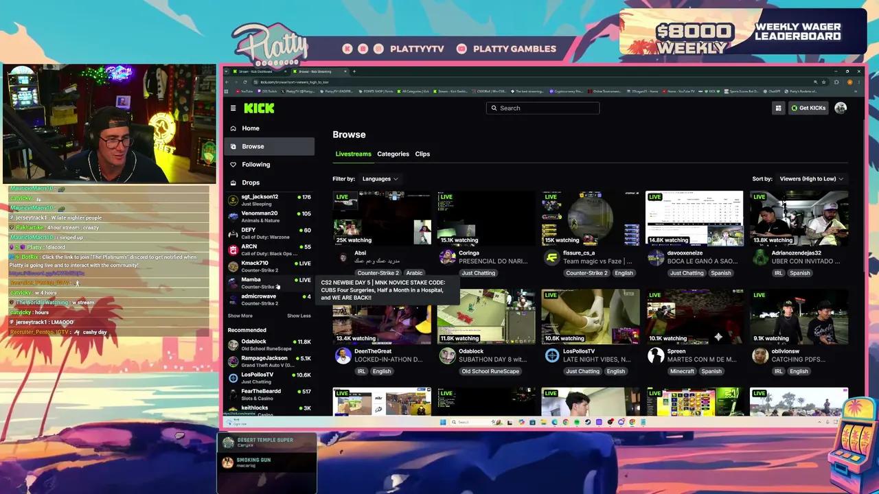The height and width of the screenshot is (494, 879).
Task: Click the DeenTheGreat channel avatar
Action: point(343,355)
